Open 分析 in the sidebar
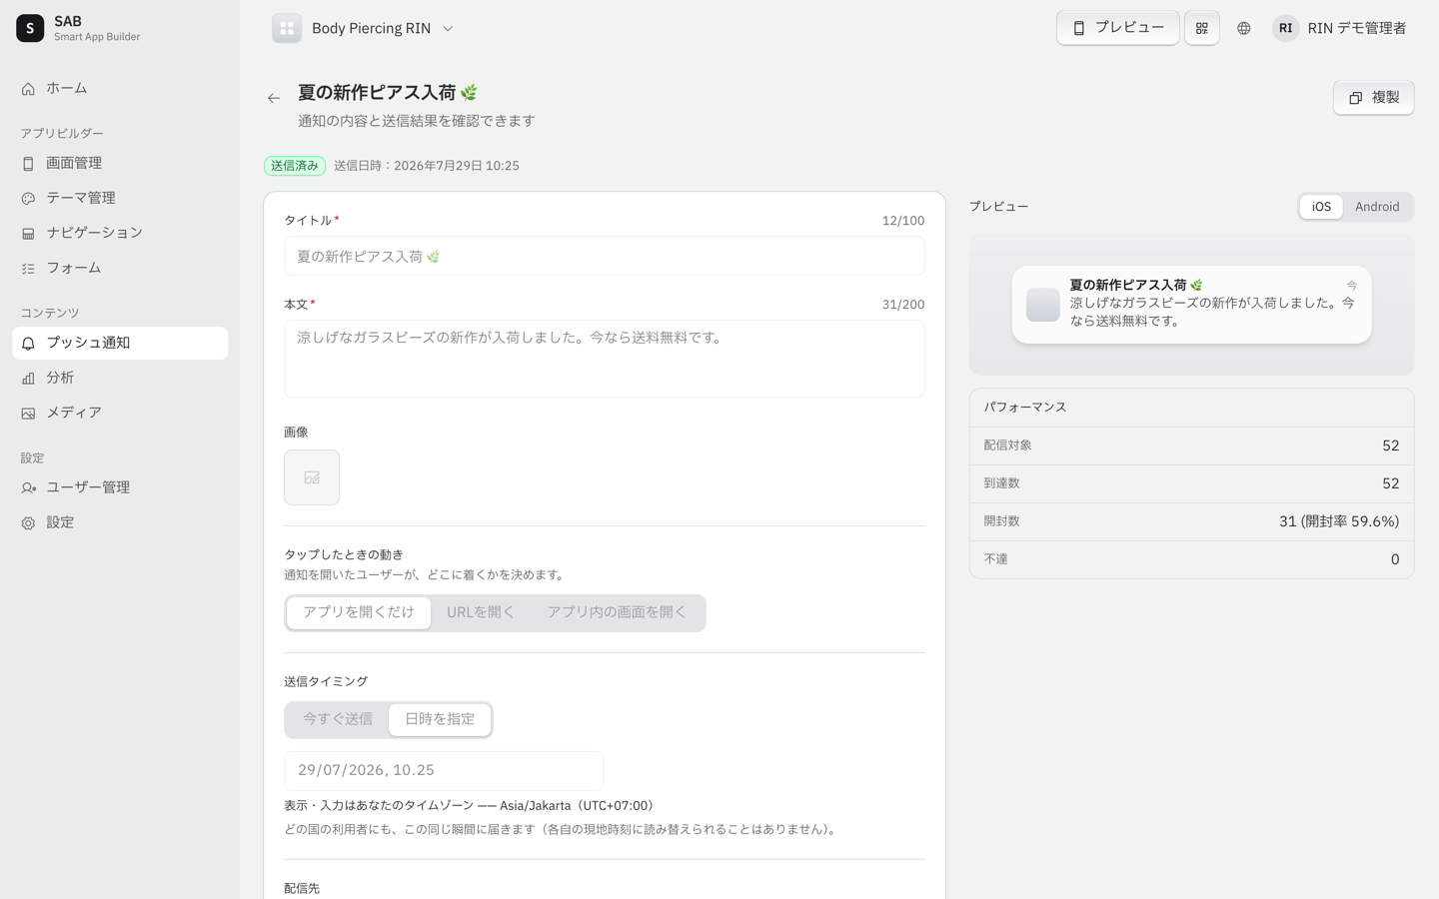This screenshot has width=1439, height=899. pyautogui.click(x=120, y=378)
